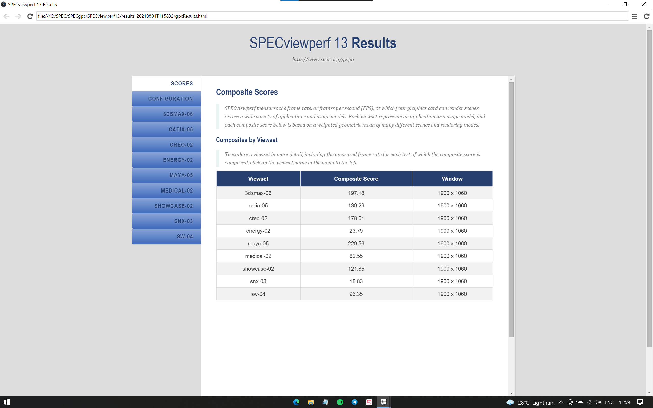Open the ENERGY-02 viewset tab
Image resolution: width=653 pixels, height=408 pixels.
pyautogui.click(x=166, y=160)
